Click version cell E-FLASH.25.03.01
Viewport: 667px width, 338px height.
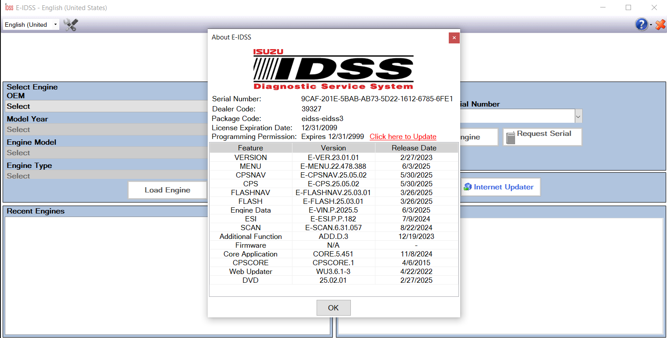pyautogui.click(x=333, y=201)
